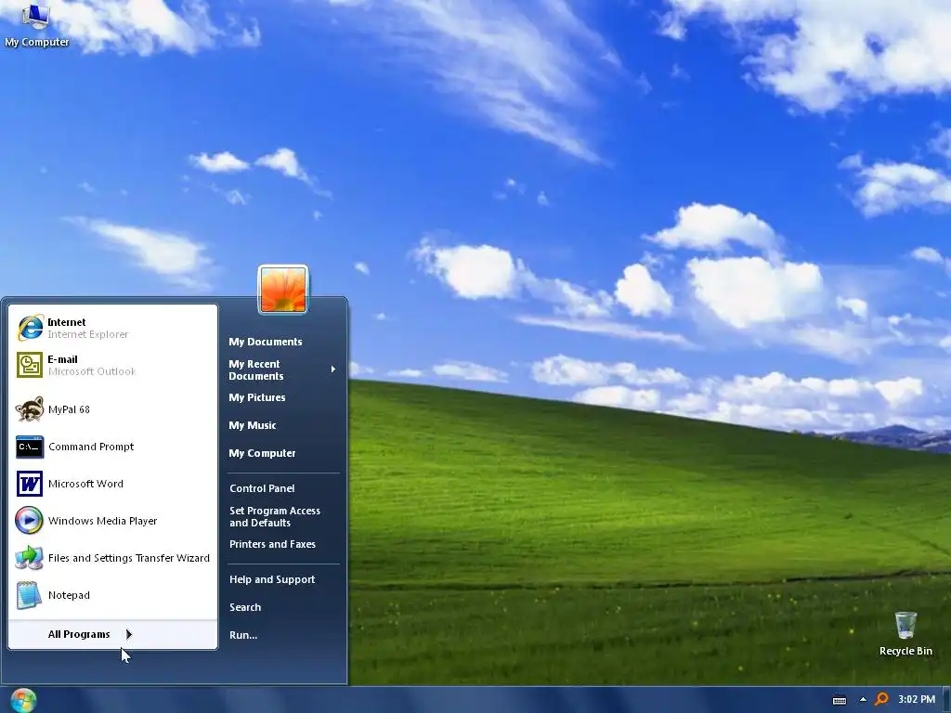This screenshot has height=713, width=951.
Task: Click the Windows Media Player label
Action: tap(102, 521)
